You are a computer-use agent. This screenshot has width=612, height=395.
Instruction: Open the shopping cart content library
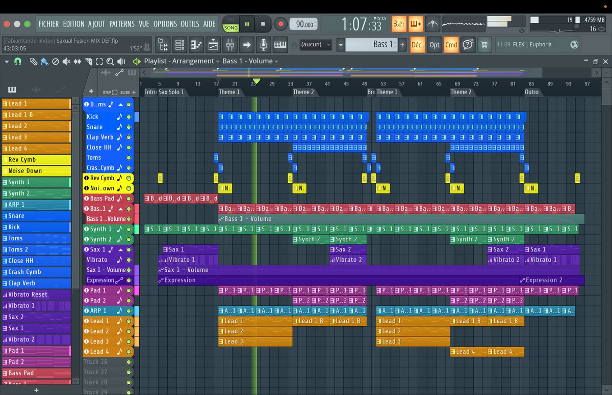pyautogui.click(x=485, y=45)
